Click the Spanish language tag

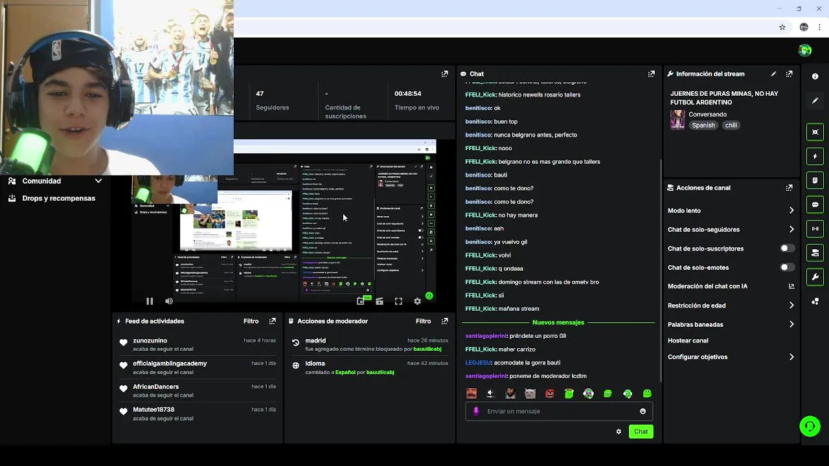pyautogui.click(x=703, y=126)
